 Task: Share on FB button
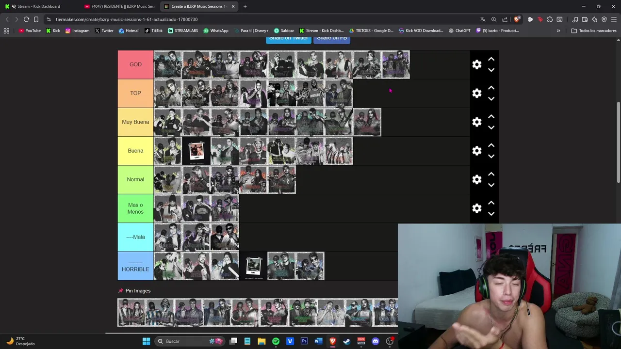tap(332, 39)
